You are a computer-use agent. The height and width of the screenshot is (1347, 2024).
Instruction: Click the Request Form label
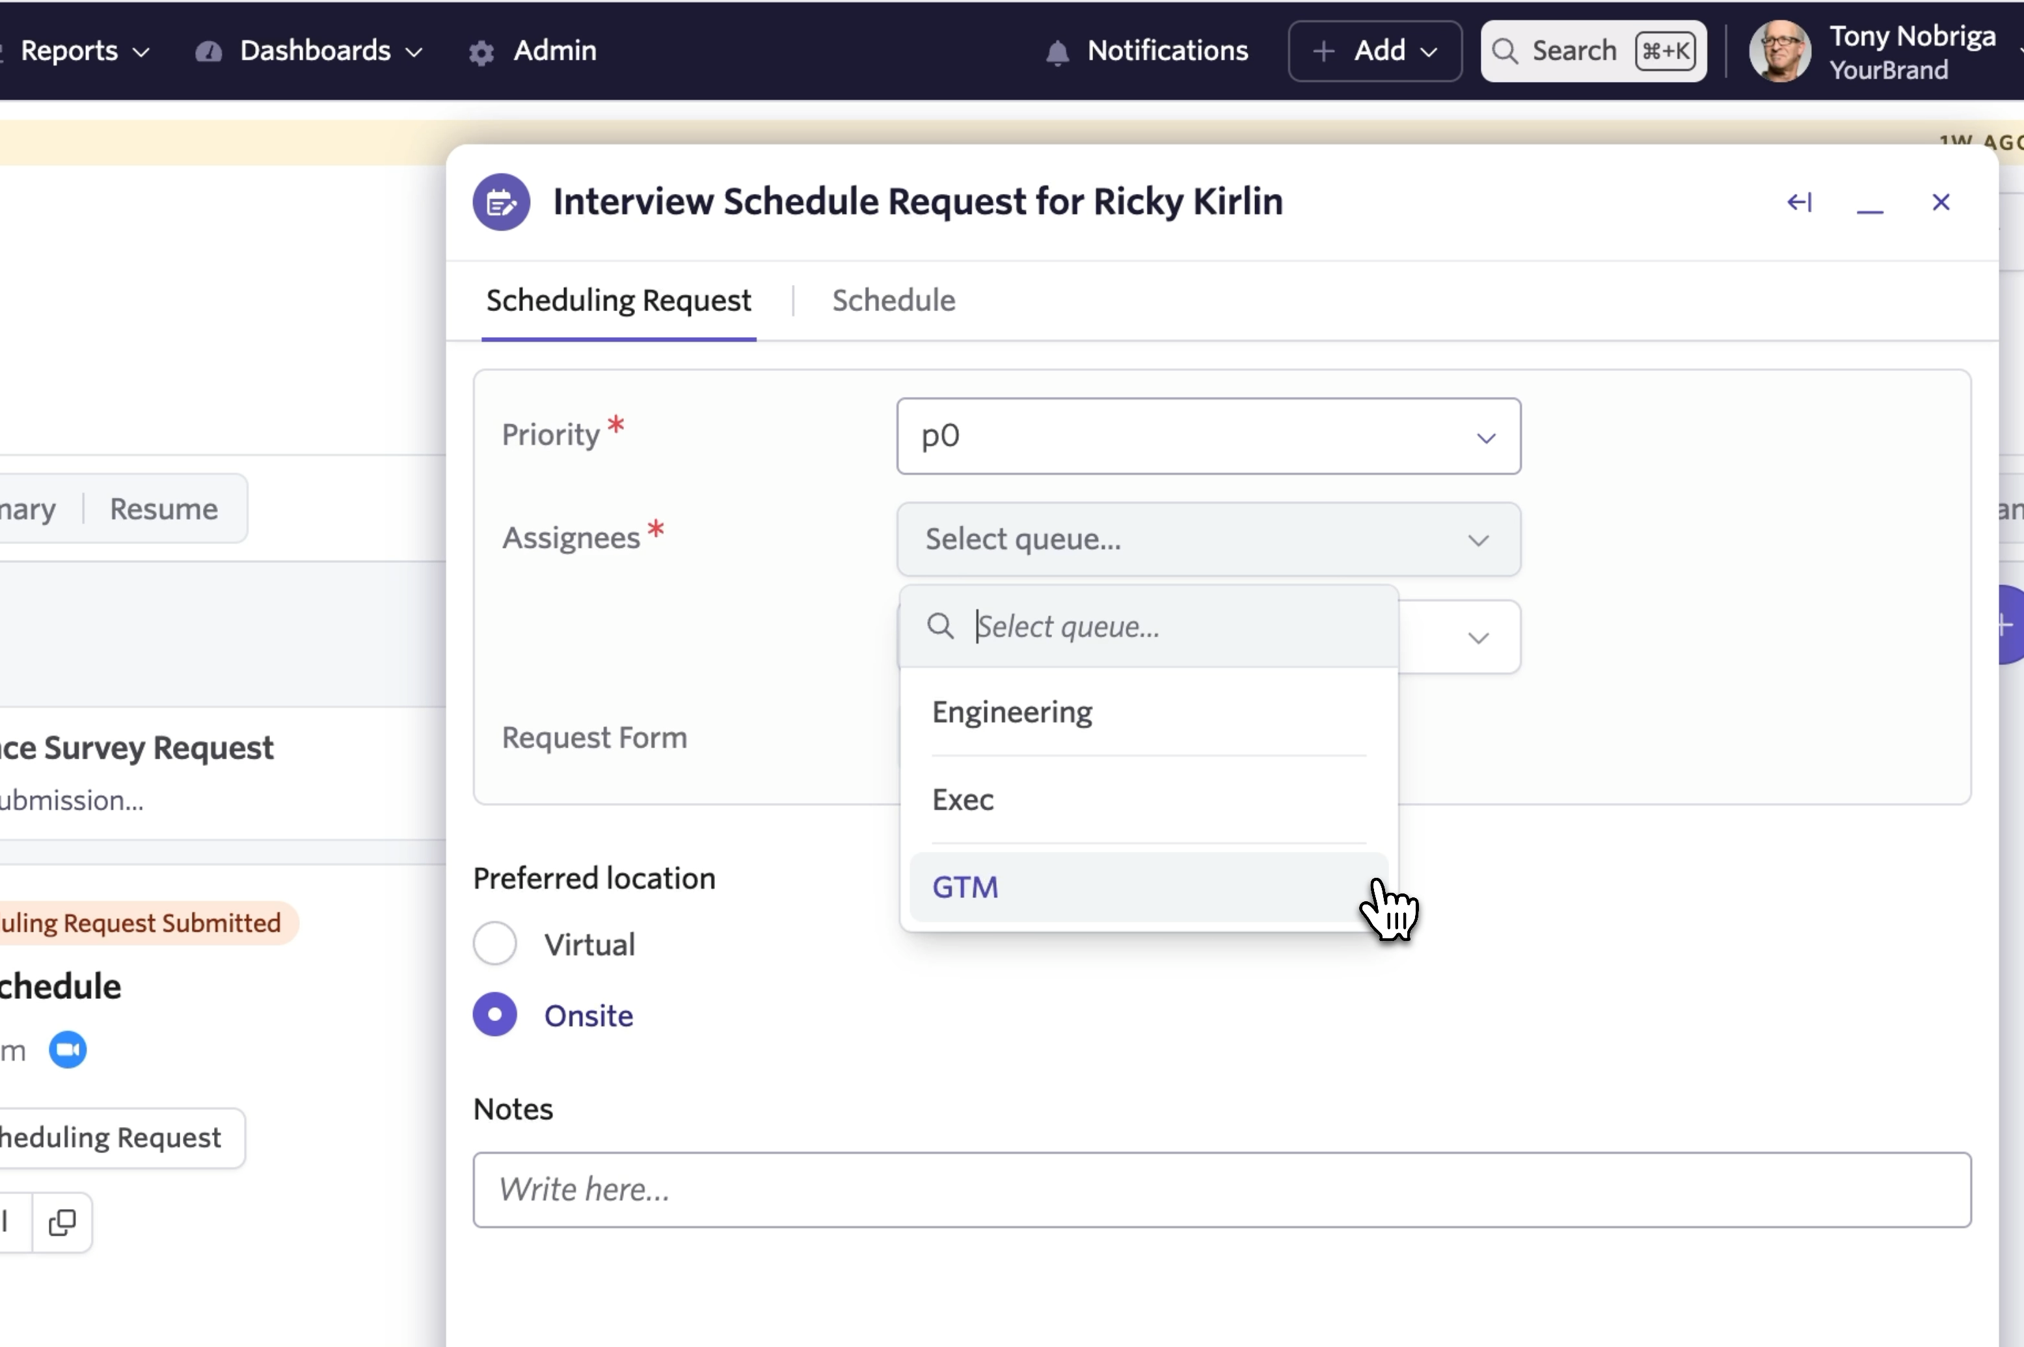pos(594,738)
